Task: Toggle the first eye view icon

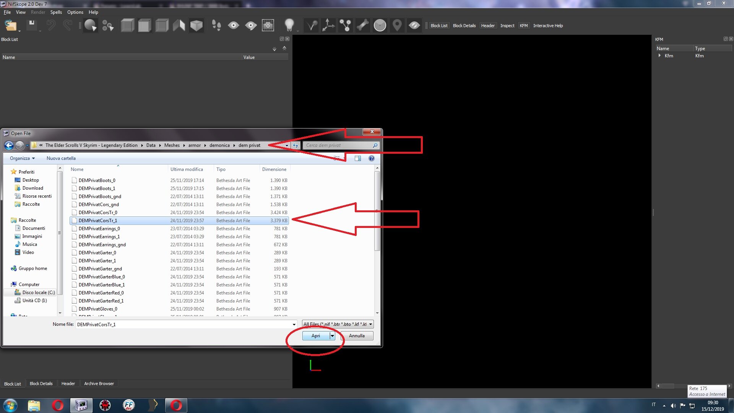Action: [x=234, y=26]
